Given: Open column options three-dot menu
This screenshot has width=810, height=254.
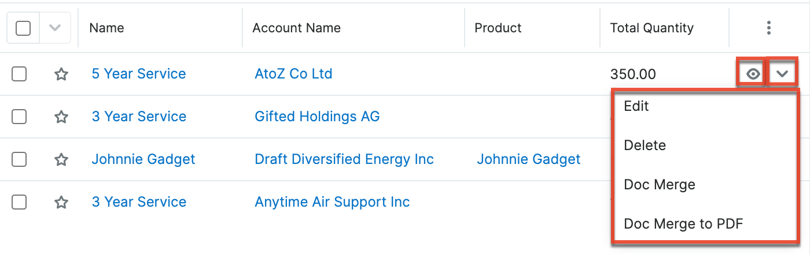Looking at the screenshot, I should click(768, 28).
